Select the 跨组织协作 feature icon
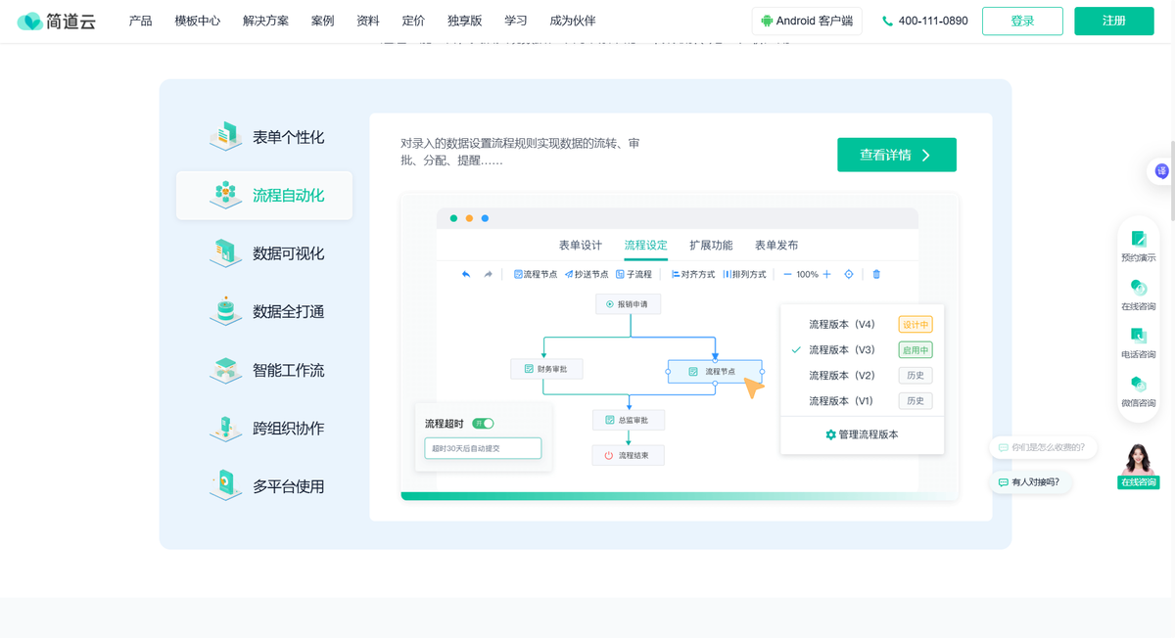 [225, 428]
